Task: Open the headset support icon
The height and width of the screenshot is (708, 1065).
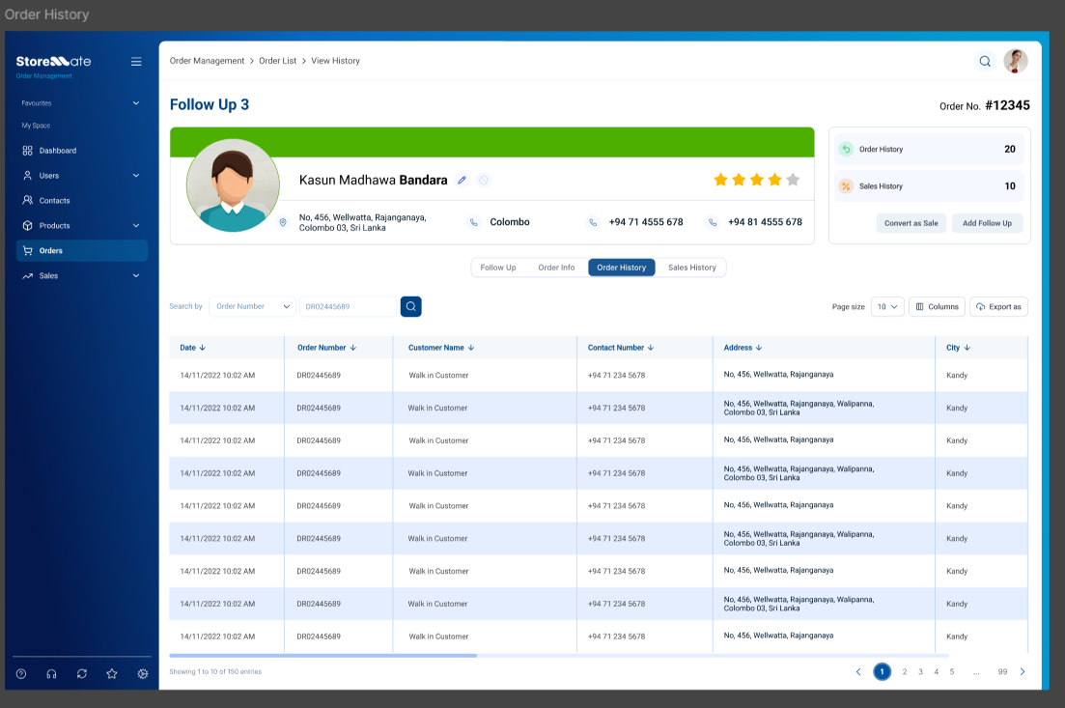Action: click(51, 674)
